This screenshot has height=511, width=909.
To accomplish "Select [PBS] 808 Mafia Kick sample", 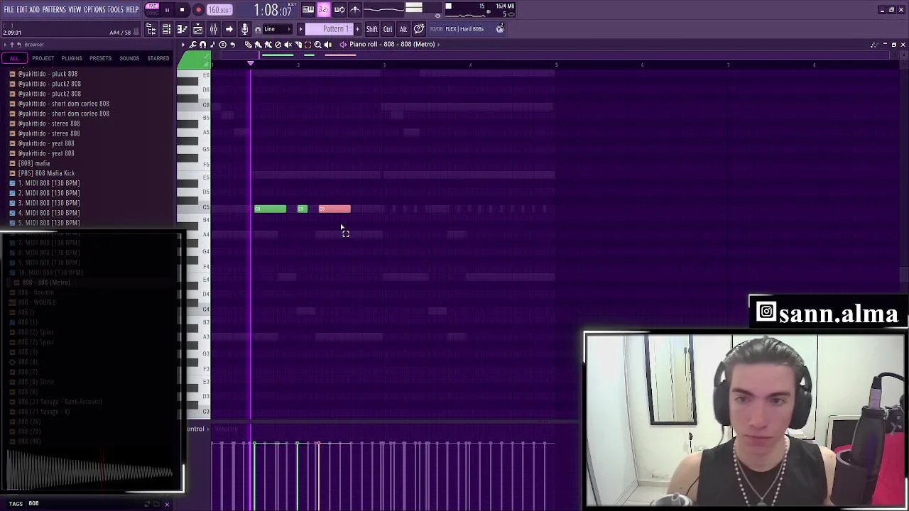I will [46, 173].
